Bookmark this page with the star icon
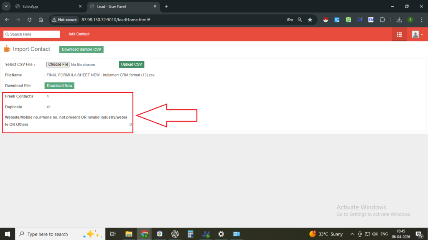The image size is (428, 240). click(x=310, y=20)
